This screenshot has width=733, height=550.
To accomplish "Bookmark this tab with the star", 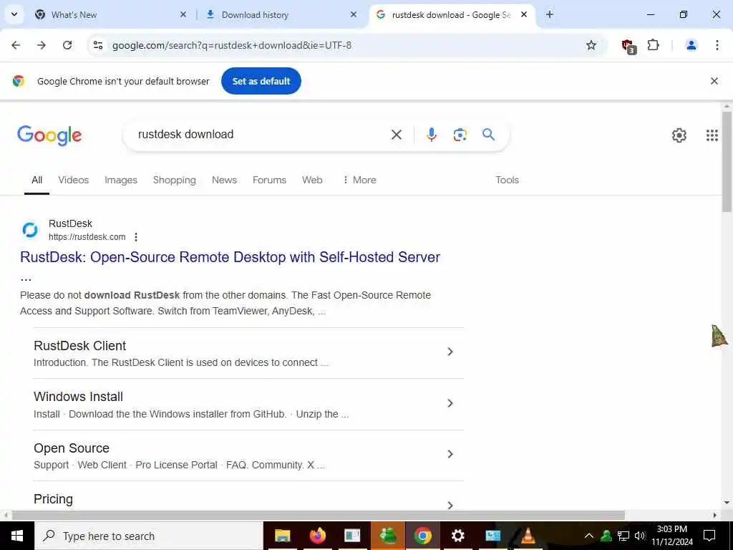I will point(591,45).
